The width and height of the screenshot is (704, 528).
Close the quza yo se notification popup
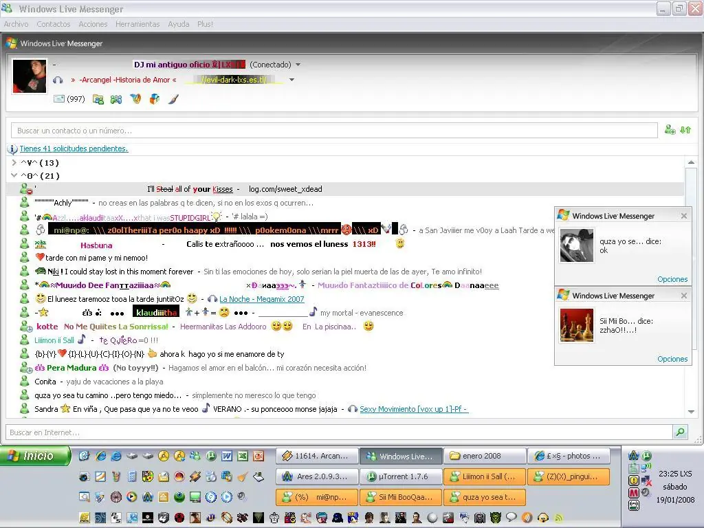point(684,216)
